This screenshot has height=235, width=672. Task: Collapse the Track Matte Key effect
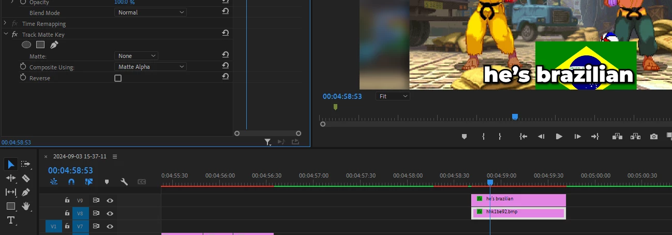click(5, 34)
